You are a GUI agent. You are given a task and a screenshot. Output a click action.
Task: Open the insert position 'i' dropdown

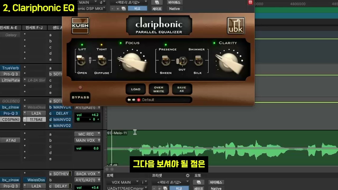coord(145,182)
